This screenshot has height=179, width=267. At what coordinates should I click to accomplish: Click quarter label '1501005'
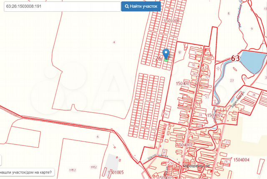(x=116, y=172)
